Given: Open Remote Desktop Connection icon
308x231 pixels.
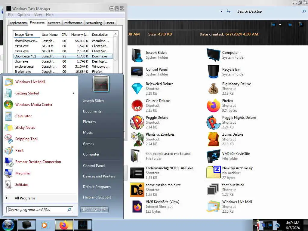Looking at the screenshot, I should [8, 162].
